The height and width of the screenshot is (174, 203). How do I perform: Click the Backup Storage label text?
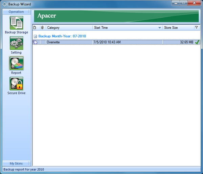click(17, 32)
